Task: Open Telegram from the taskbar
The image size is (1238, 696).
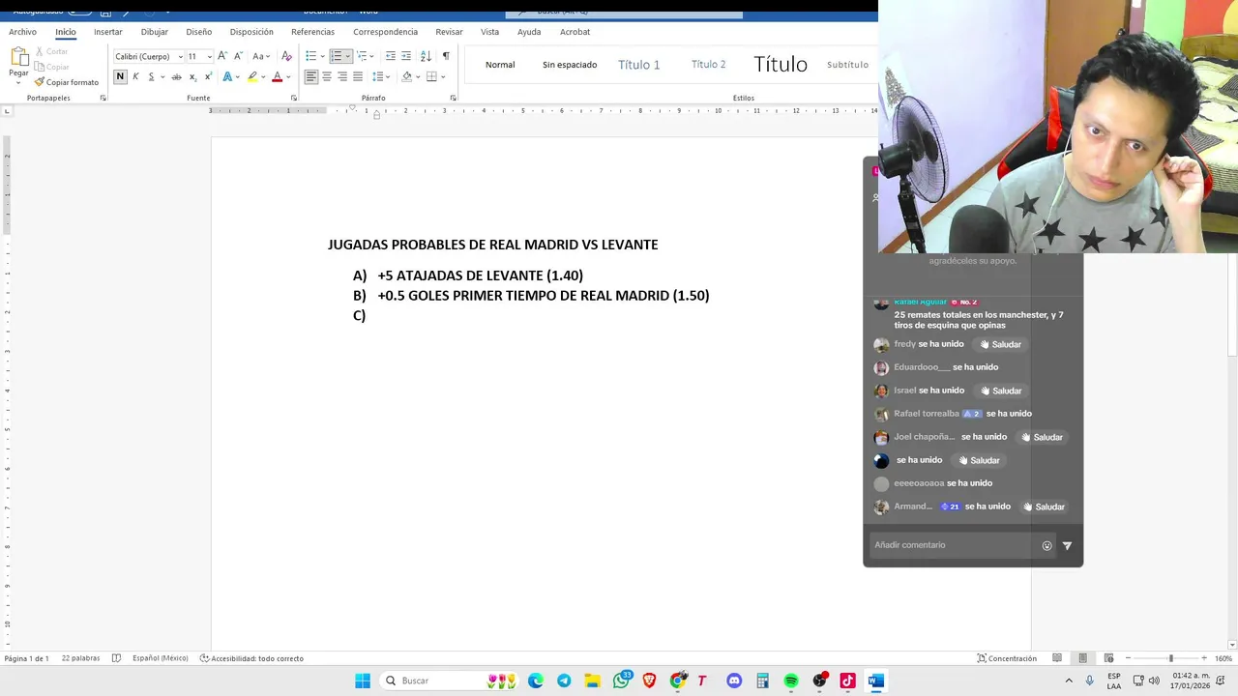Action: 564,681
